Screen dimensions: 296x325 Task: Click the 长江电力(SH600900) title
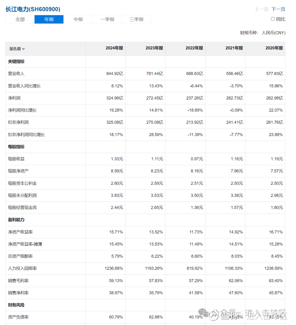(x=33, y=9)
